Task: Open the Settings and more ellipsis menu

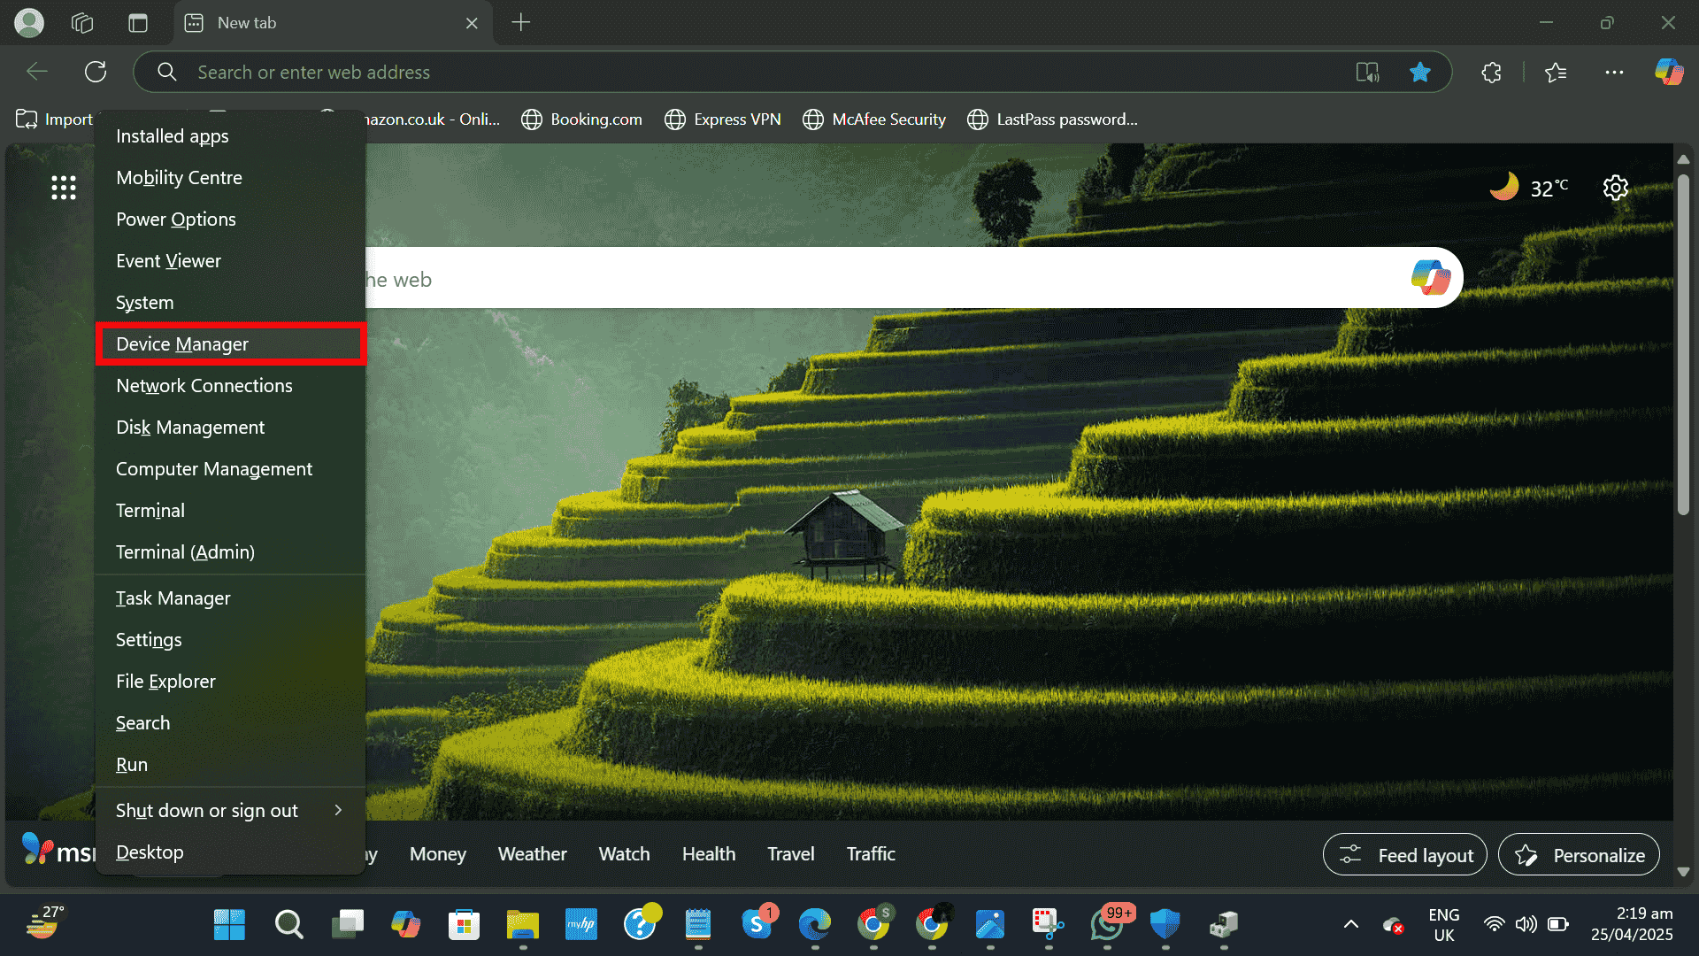Action: click(1614, 72)
